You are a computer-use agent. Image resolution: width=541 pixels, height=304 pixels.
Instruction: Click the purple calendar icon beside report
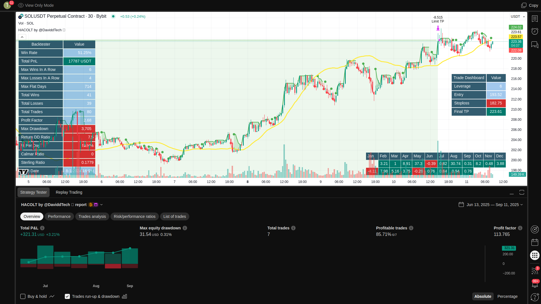point(96,205)
